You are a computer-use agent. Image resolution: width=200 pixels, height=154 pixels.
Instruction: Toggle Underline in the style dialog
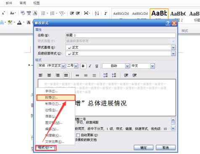(97, 66)
